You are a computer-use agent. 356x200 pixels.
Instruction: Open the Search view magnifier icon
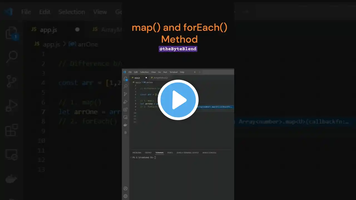pos(125,86)
